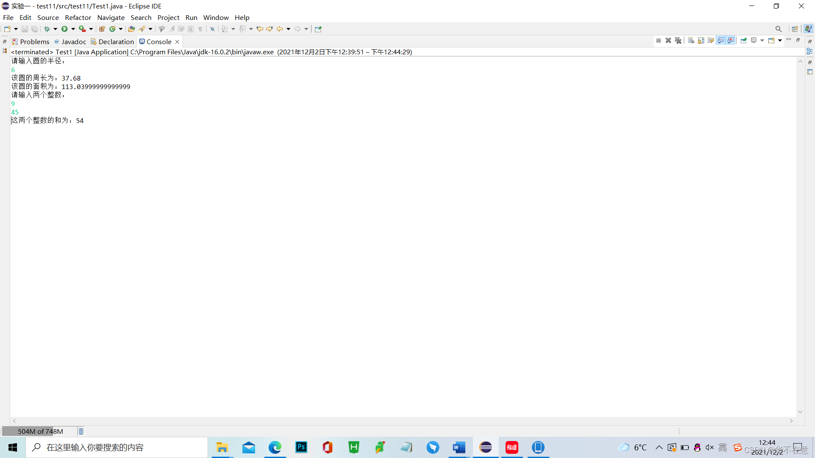815x458 pixels.
Task: Switch to the Declaration tab
Action: [116, 42]
